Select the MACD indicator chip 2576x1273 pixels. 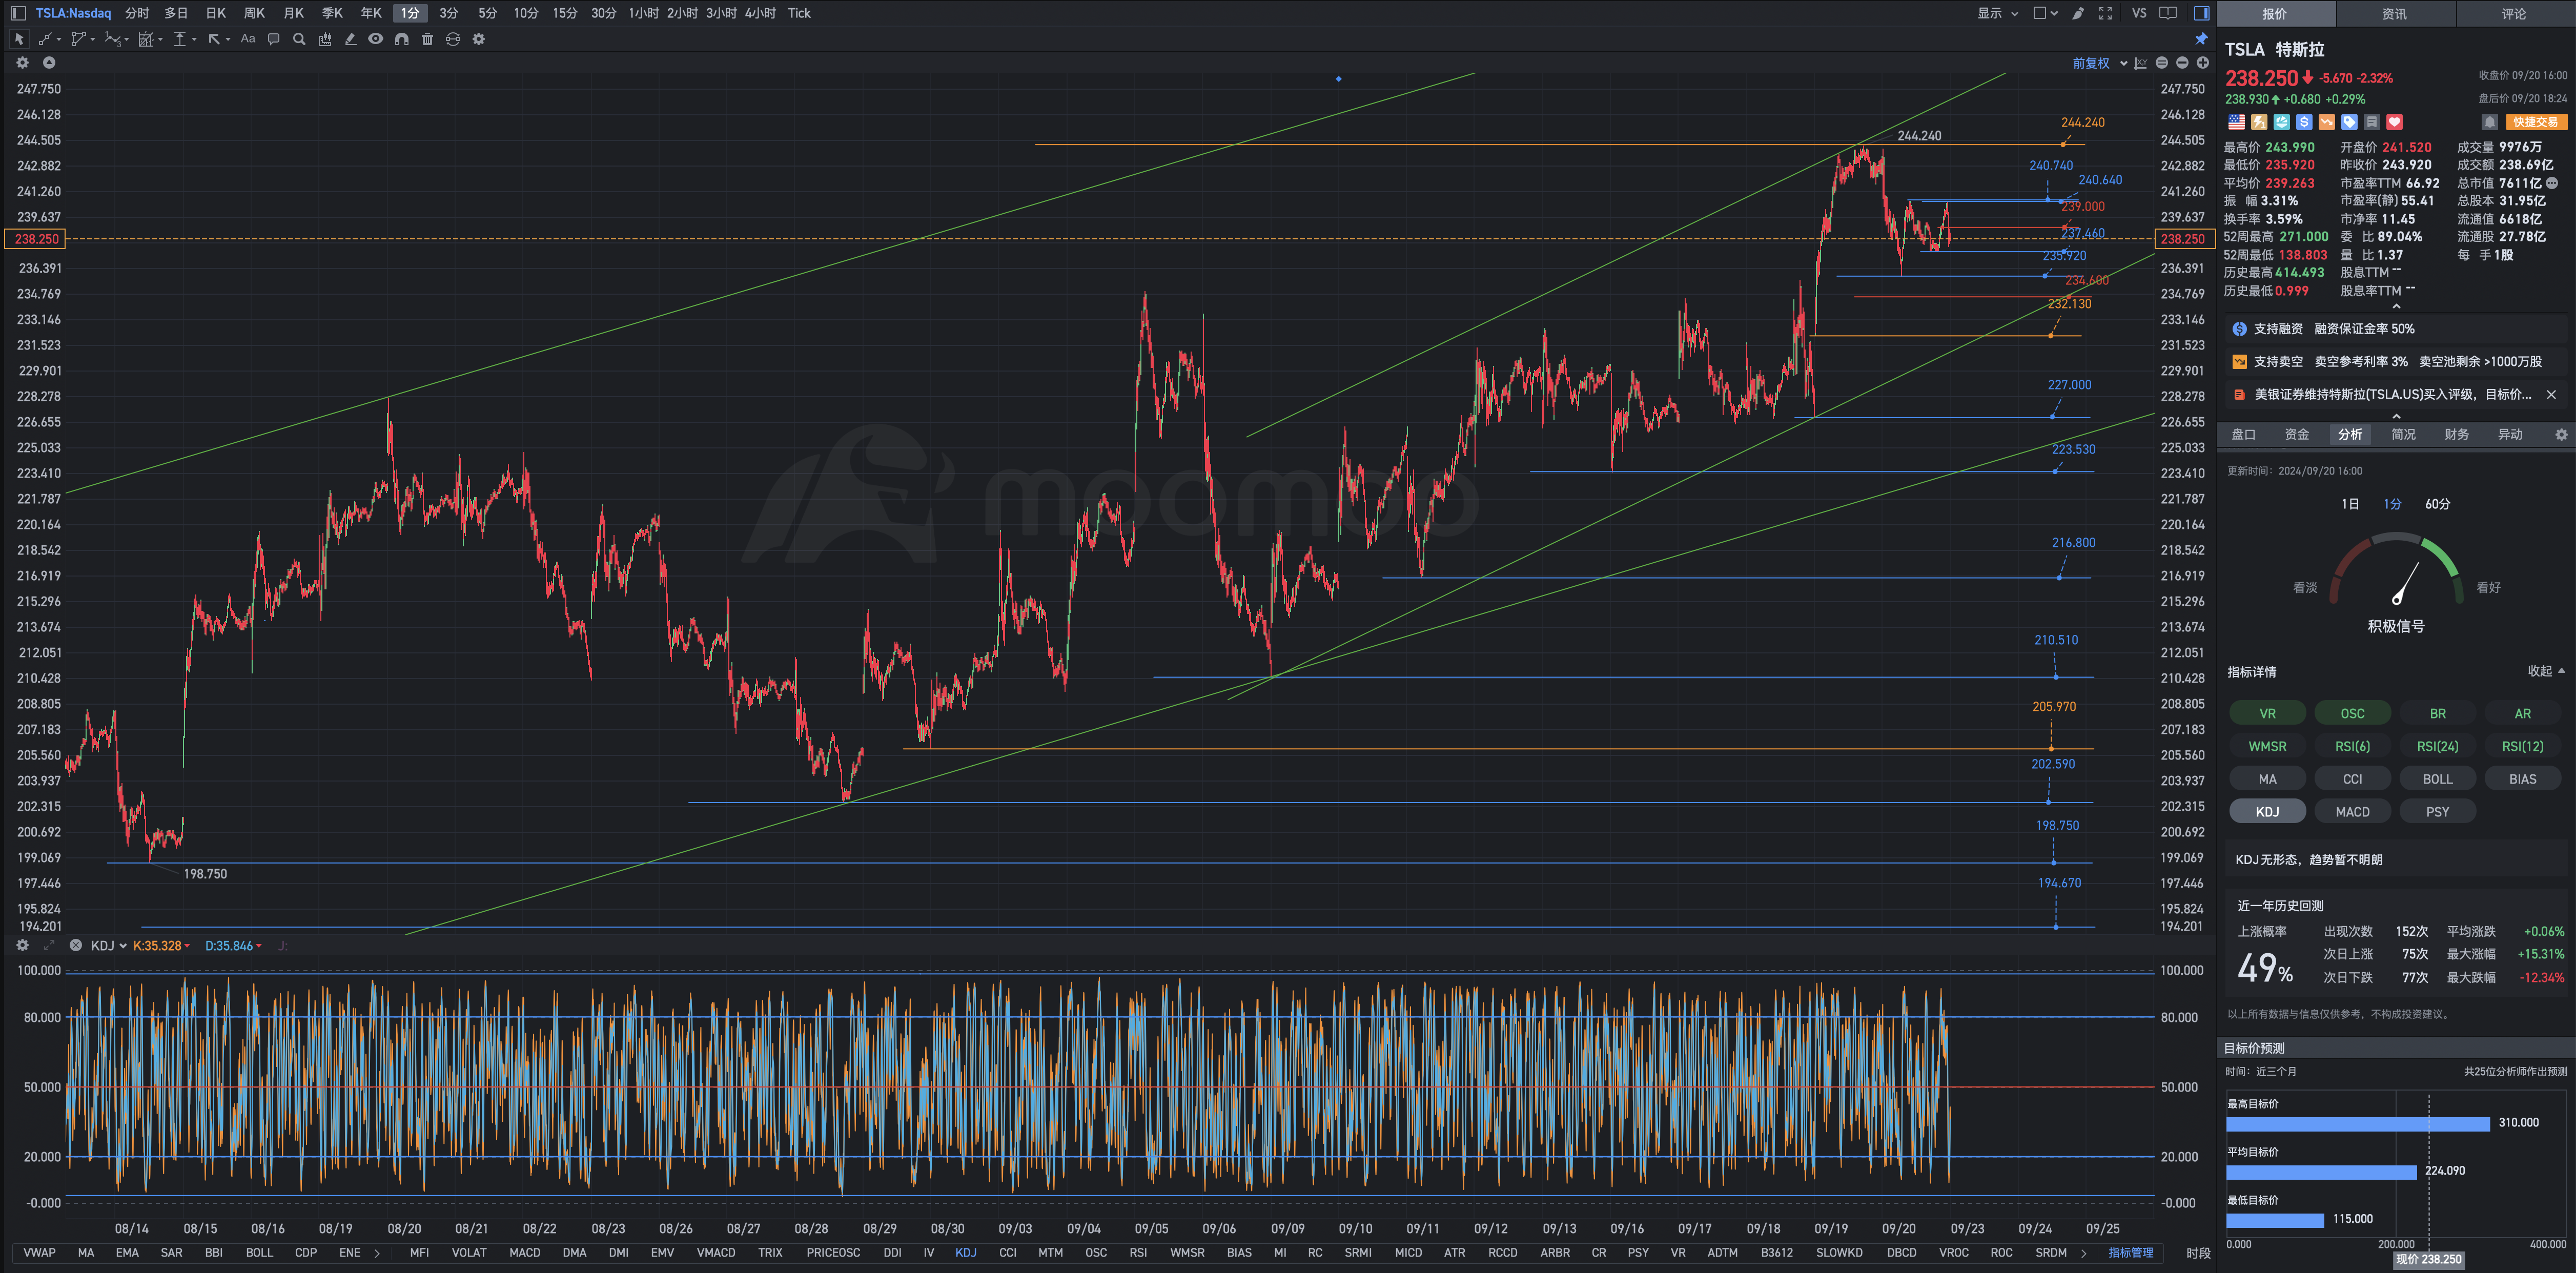point(2352,812)
